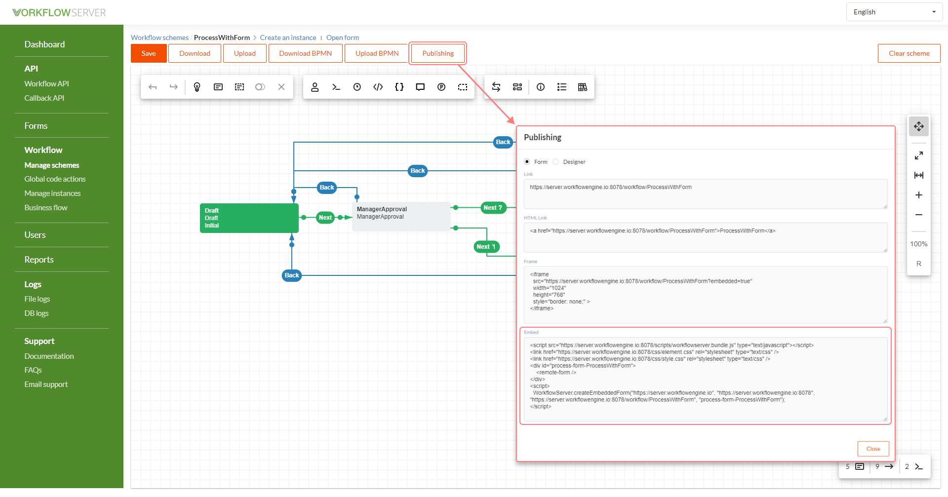
Task: Click the Clear scheme button
Action: pos(909,53)
